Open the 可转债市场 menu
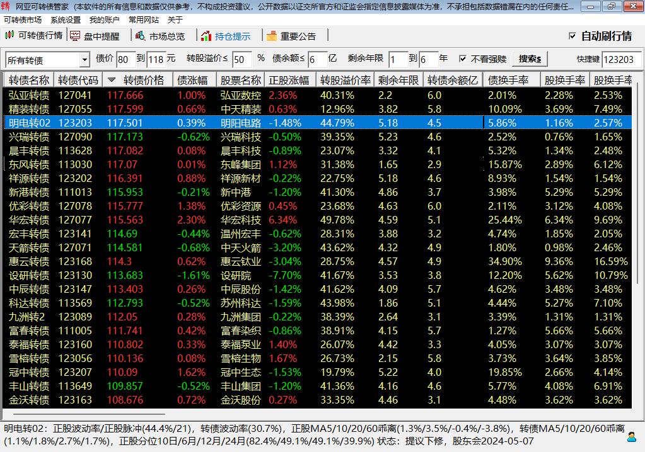The height and width of the screenshot is (452, 645). 23,20
